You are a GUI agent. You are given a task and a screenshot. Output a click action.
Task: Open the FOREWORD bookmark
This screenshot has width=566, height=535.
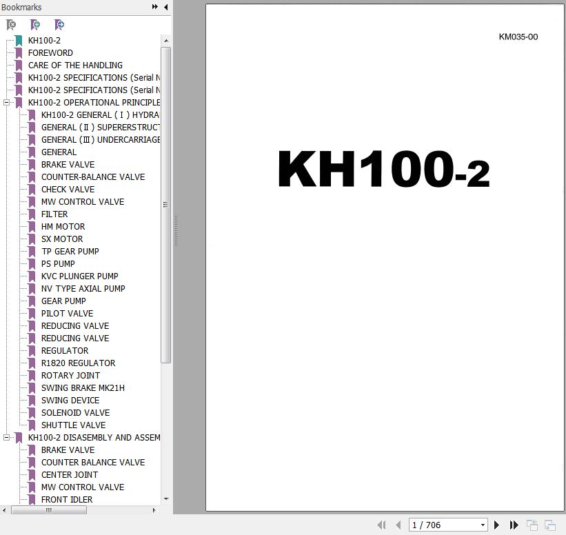click(50, 52)
